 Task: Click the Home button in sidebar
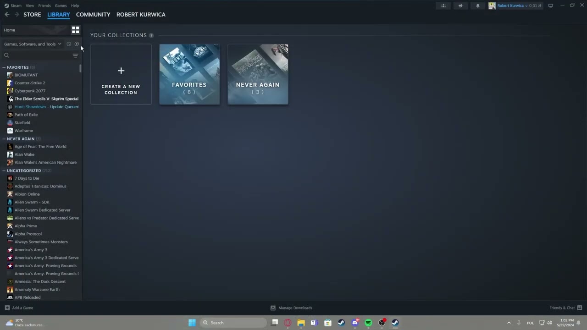coord(35,30)
